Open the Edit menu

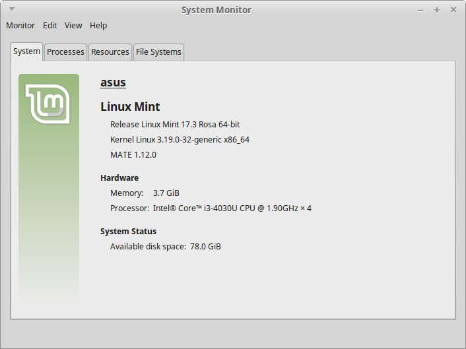tap(50, 26)
